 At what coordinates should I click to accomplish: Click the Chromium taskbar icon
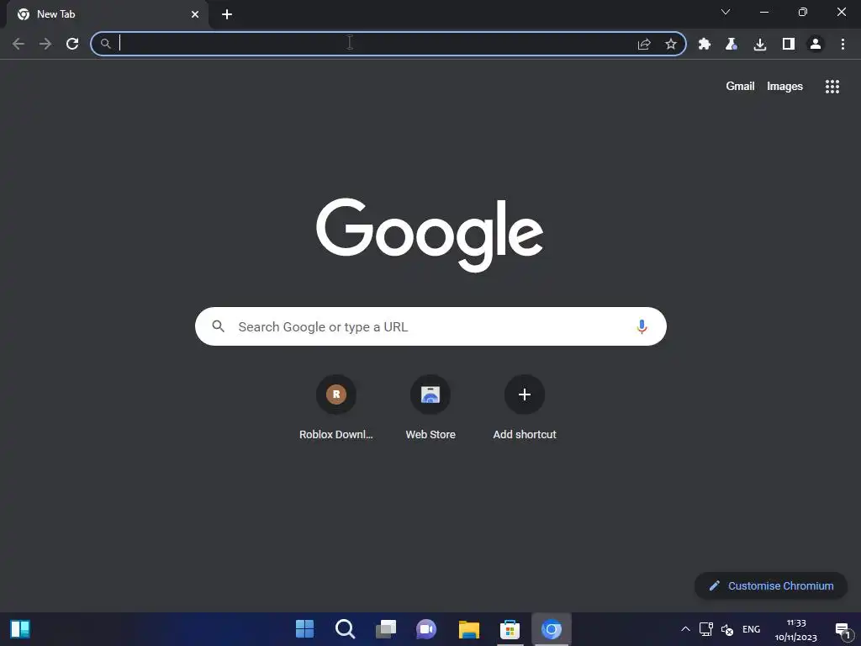[x=552, y=629]
